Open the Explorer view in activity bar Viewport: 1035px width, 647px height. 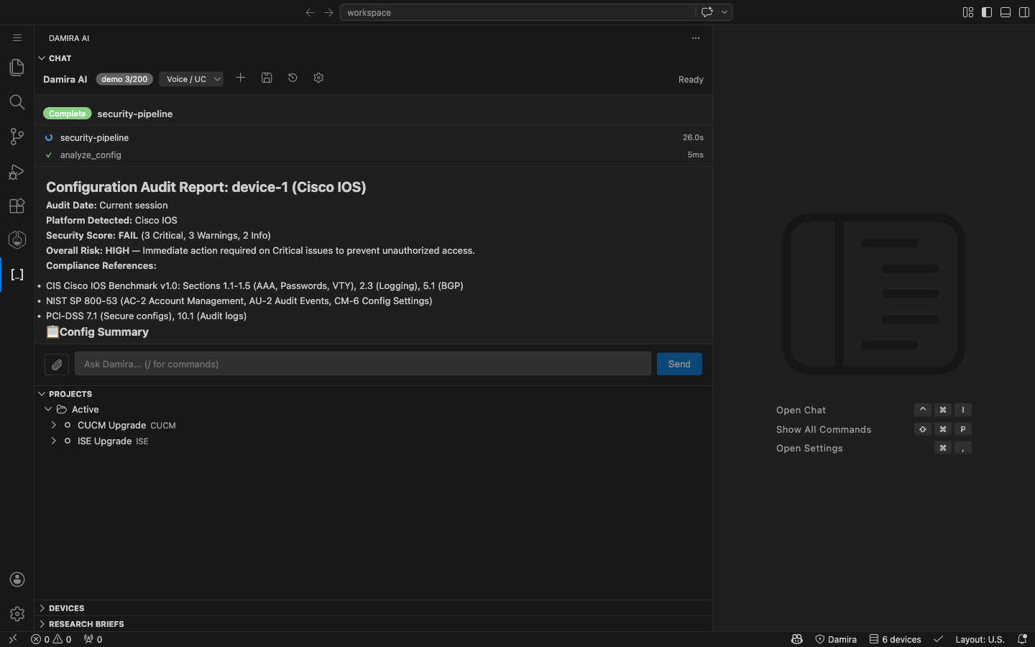(x=17, y=67)
